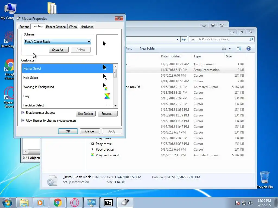The height and width of the screenshot is (208, 278).
Task: Click the Browse... button
Action: tap(108, 113)
